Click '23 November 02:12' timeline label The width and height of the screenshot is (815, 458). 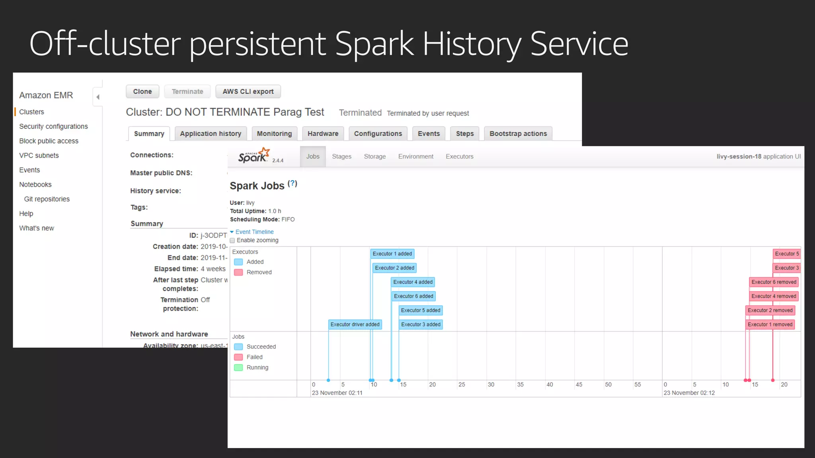point(689,393)
